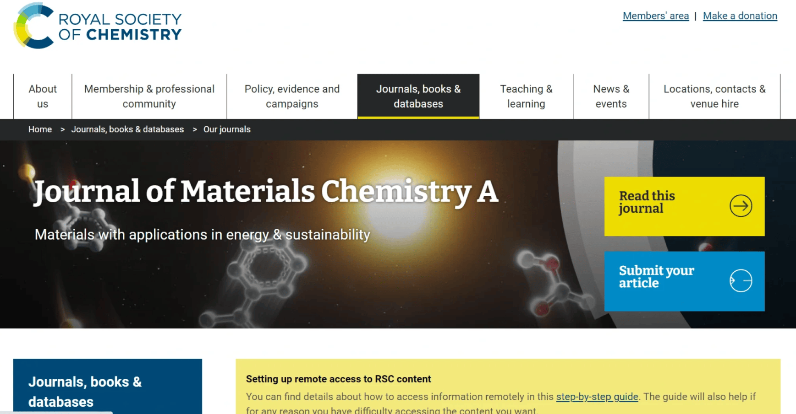
Task: Open Policy, evidence and campaigns menu
Action: [292, 96]
